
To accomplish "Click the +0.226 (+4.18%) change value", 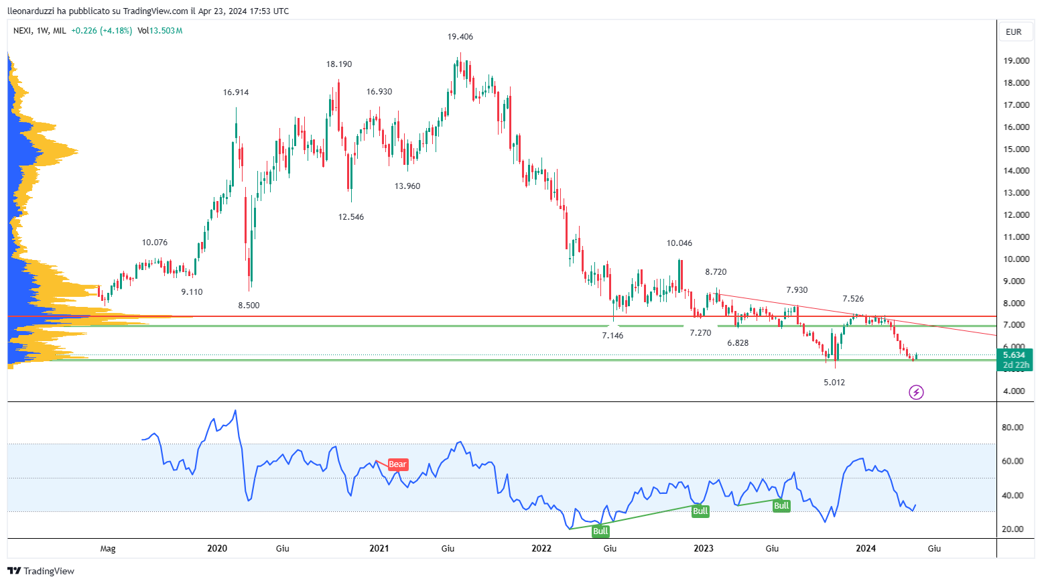I will tap(102, 31).
